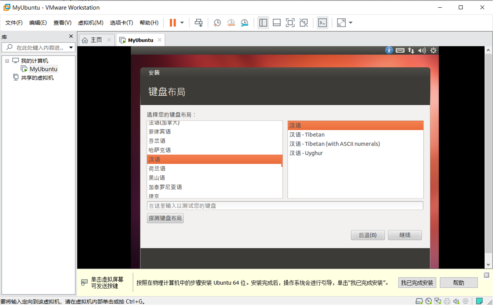Click the 继续 button in the installer
Image resolution: width=493 pixels, height=305 pixels.
click(x=405, y=235)
